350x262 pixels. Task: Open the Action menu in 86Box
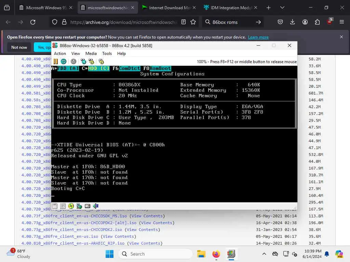60,54
